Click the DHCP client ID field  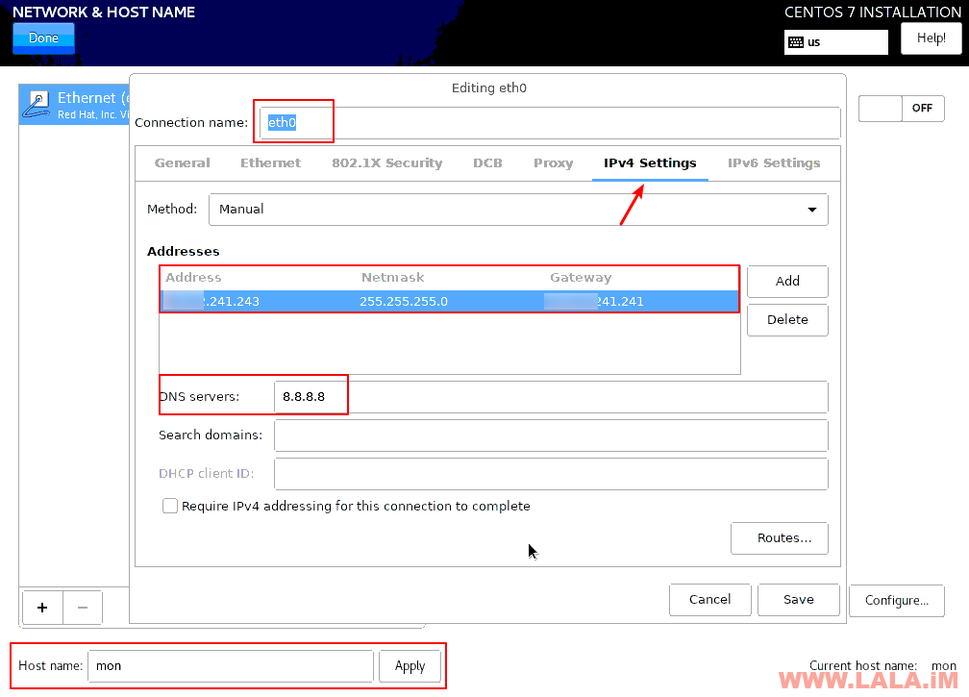point(551,474)
